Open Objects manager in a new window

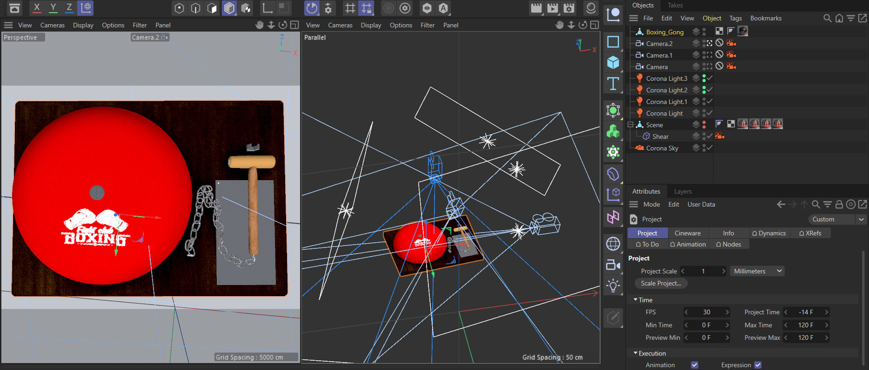tap(862, 18)
